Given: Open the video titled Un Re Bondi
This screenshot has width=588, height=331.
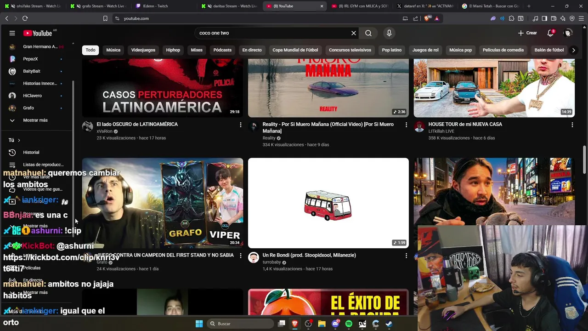Looking at the screenshot, I should pos(309,255).
